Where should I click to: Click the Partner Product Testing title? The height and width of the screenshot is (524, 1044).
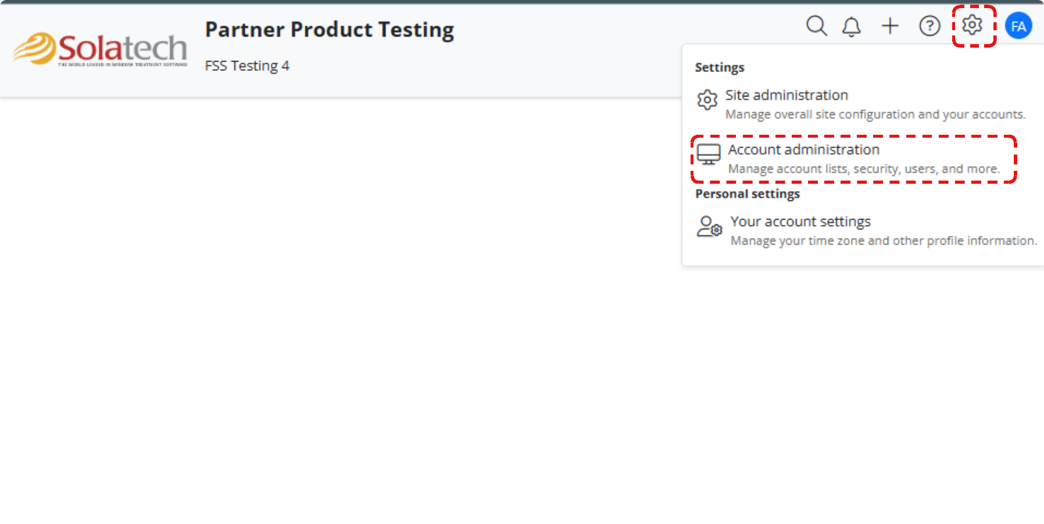[x=329, y=29]
